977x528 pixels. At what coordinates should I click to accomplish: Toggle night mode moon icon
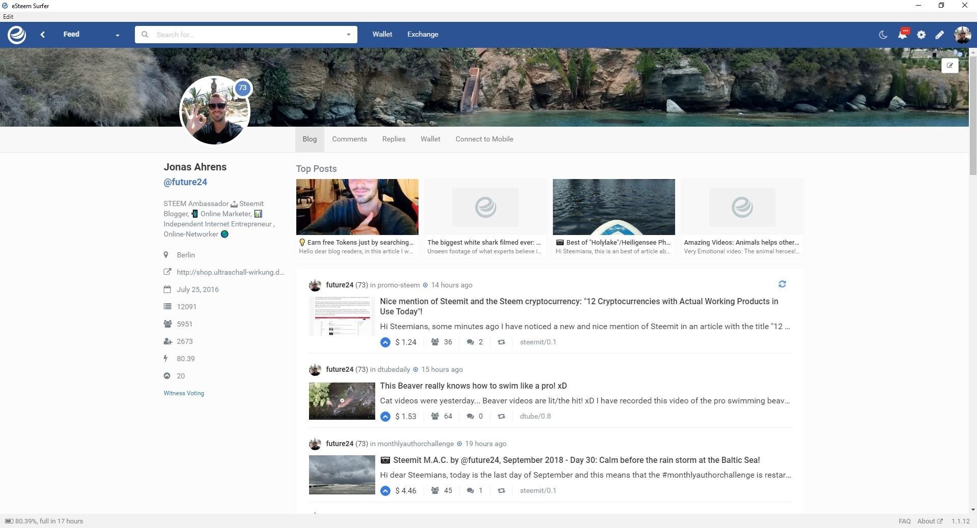pyautogui.click(x=883, y=35)
